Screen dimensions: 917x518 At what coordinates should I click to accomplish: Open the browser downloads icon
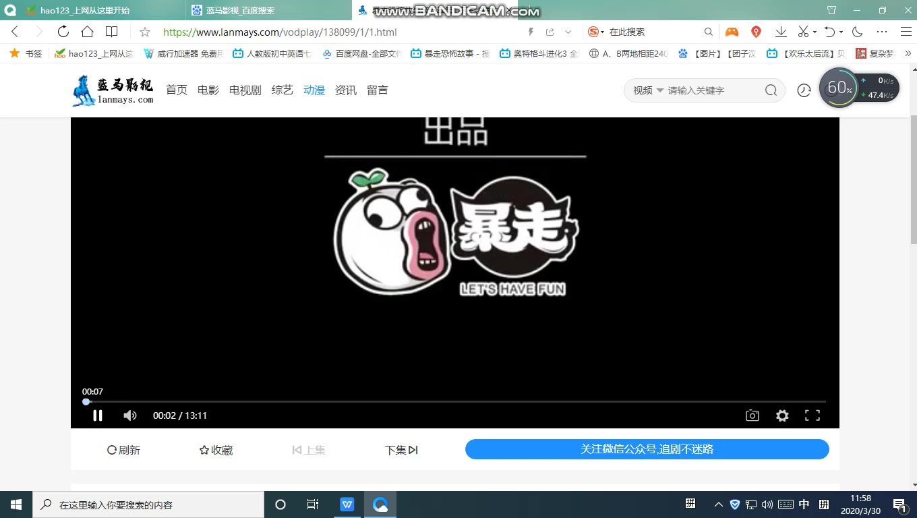coord(781,32)
